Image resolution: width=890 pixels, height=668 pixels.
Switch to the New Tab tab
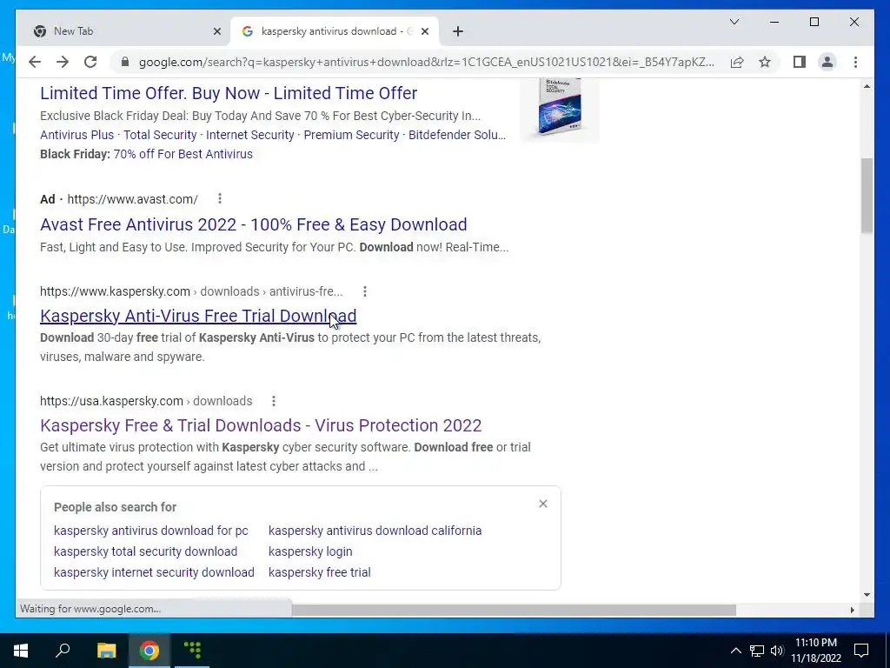click(124, 32)
